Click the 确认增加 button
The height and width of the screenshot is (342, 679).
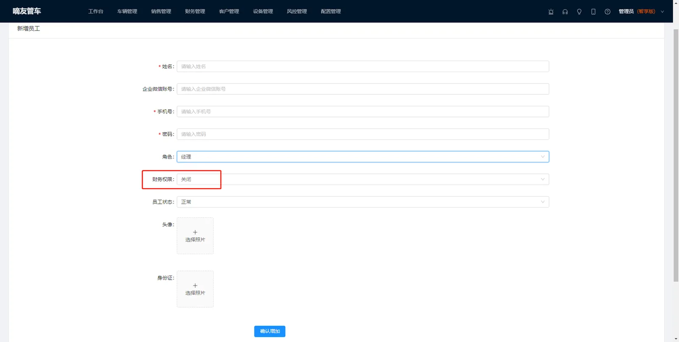270,331
